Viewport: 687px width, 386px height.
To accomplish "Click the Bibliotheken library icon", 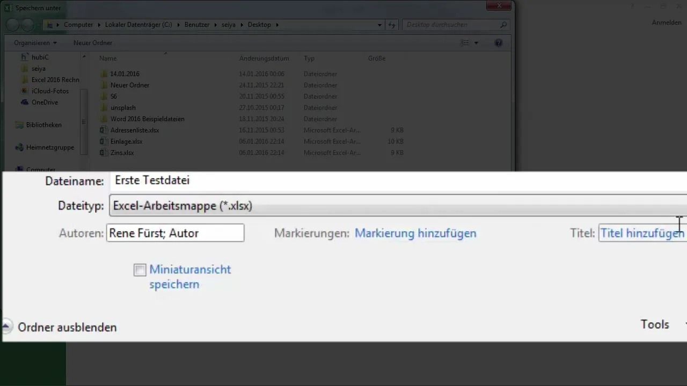I will (19, 125).
